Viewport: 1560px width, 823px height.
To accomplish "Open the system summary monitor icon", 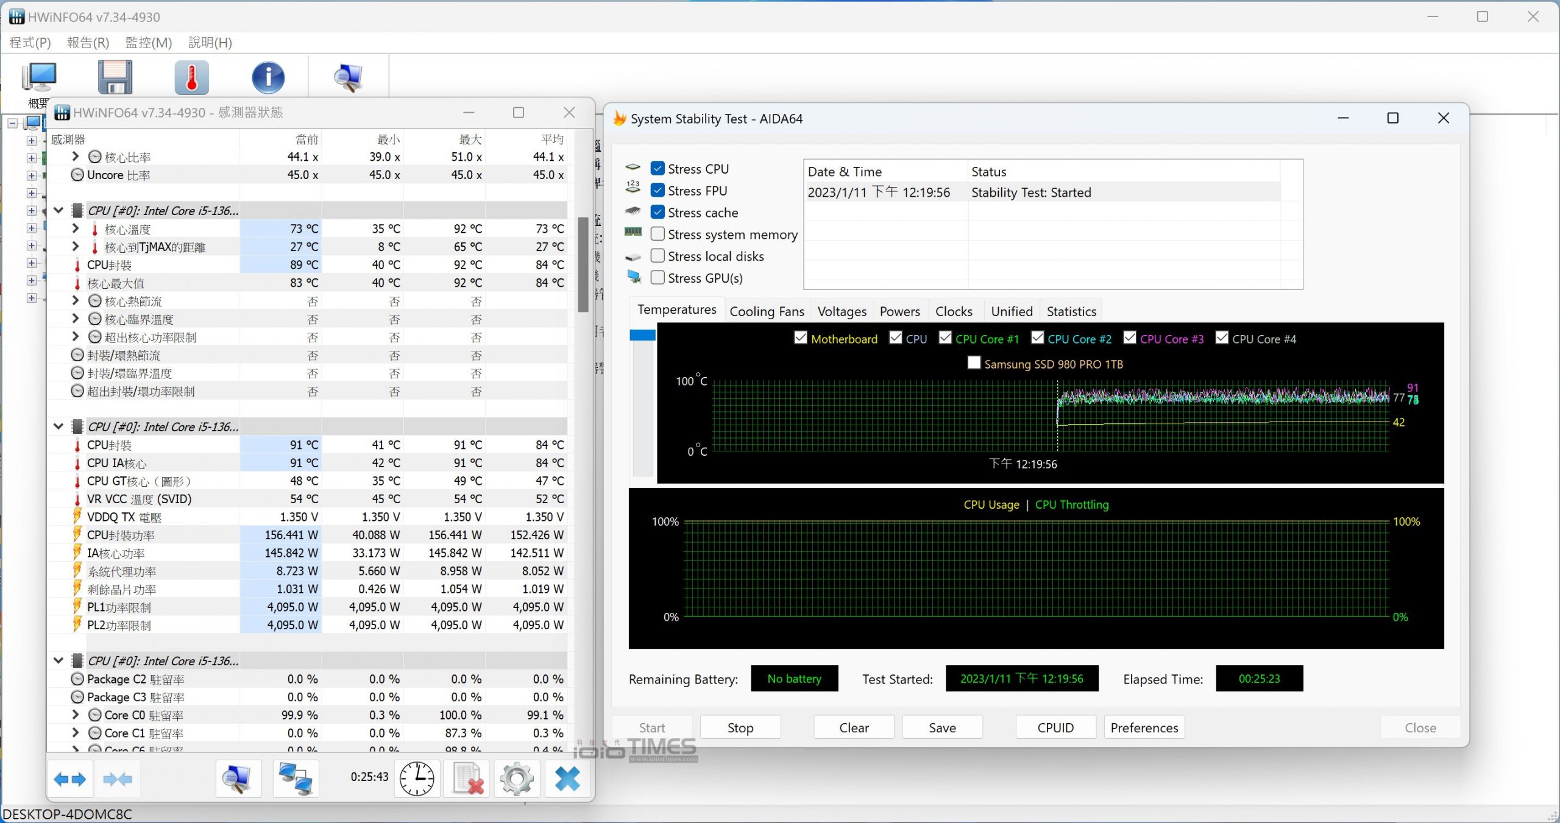I will pyautogui.click(x=40, y=77).
